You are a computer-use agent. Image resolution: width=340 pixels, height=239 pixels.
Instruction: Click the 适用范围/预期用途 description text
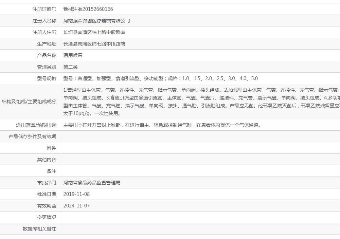click(162, 125)
